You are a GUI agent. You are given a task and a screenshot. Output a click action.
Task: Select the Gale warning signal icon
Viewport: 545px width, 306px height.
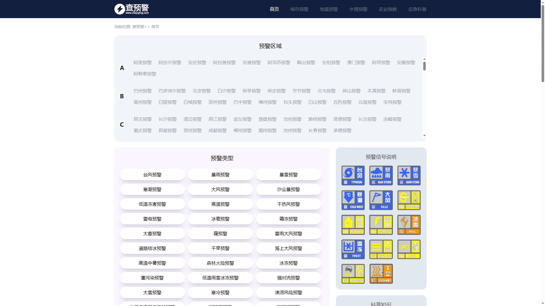(381, 200)
